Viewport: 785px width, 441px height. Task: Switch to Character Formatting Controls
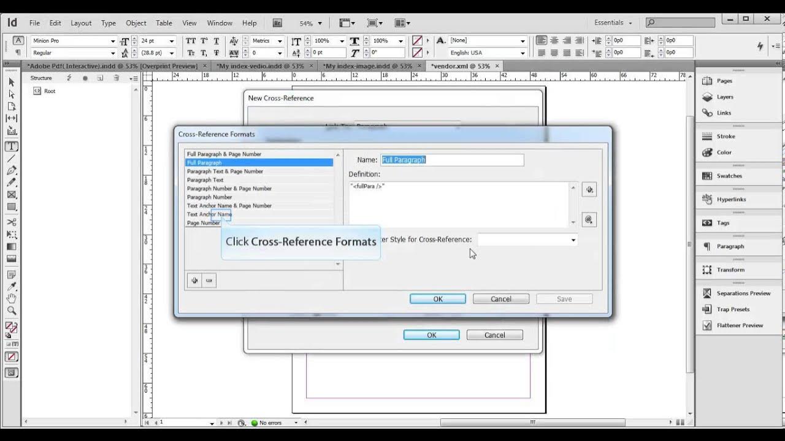[x=18, y=40]
